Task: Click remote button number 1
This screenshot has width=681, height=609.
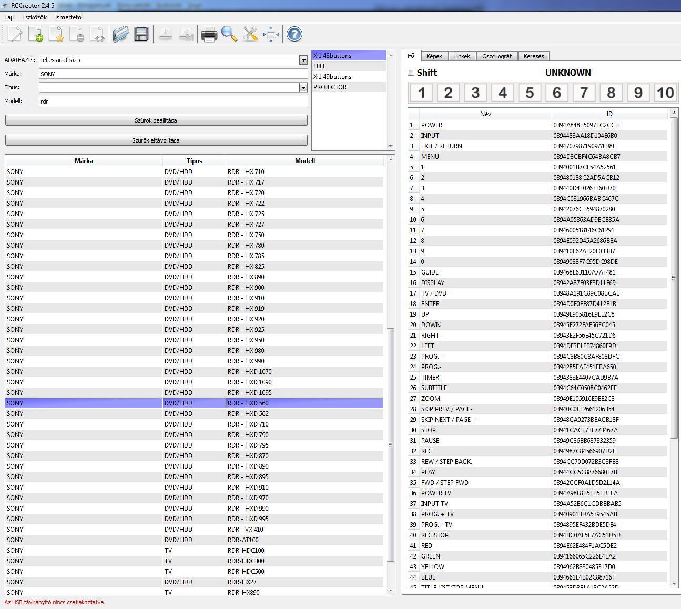Action: coord(422,93)
